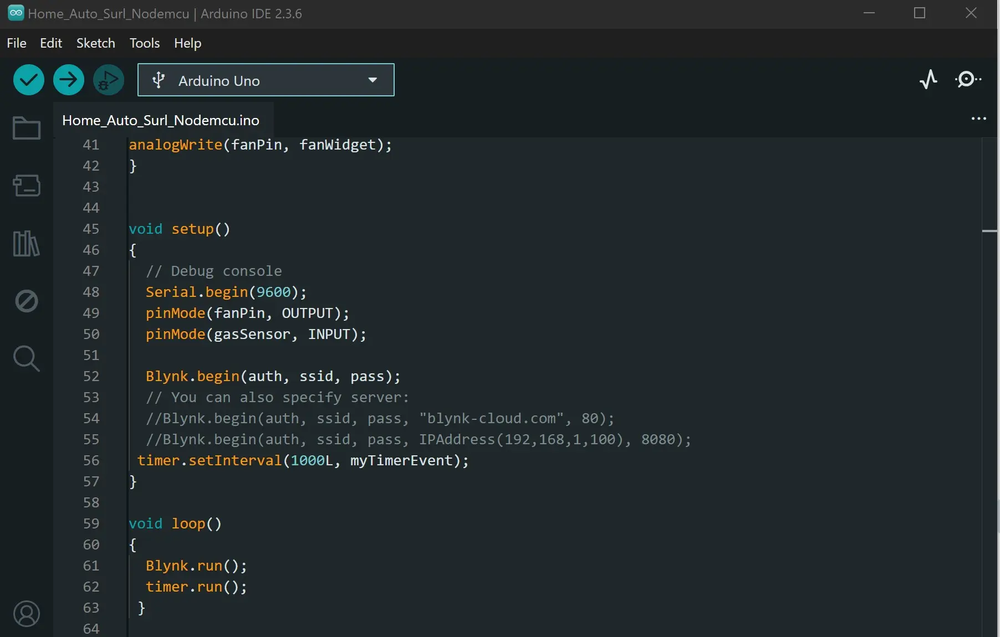Click on 'timer.run();' line
The height and width of the screenshot is (637, 1000).
point(196,587)
